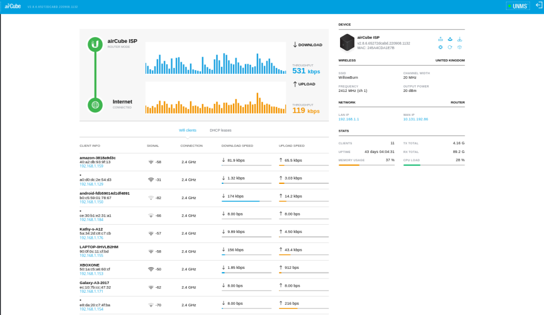This screenshot has height=315, width=544.
Task: Click the memory usage progress bar
Action: (x=366, y=165)
